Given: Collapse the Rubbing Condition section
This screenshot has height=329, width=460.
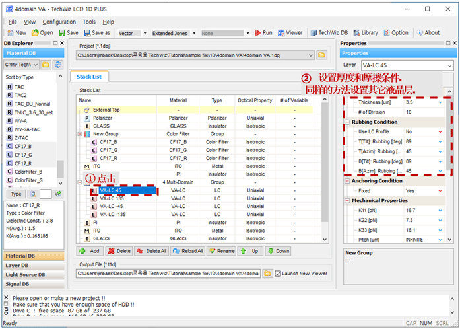Looking at the screenshot, I should (347, 121).
